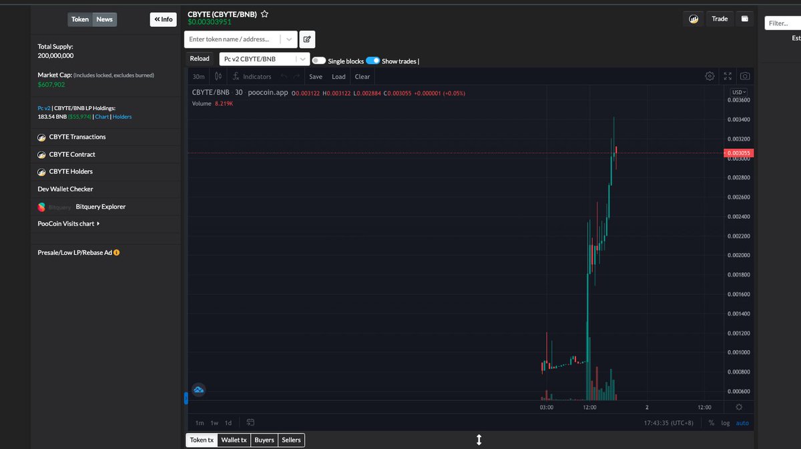
Task: Select the Buyers tab
Action: (264, 440)
